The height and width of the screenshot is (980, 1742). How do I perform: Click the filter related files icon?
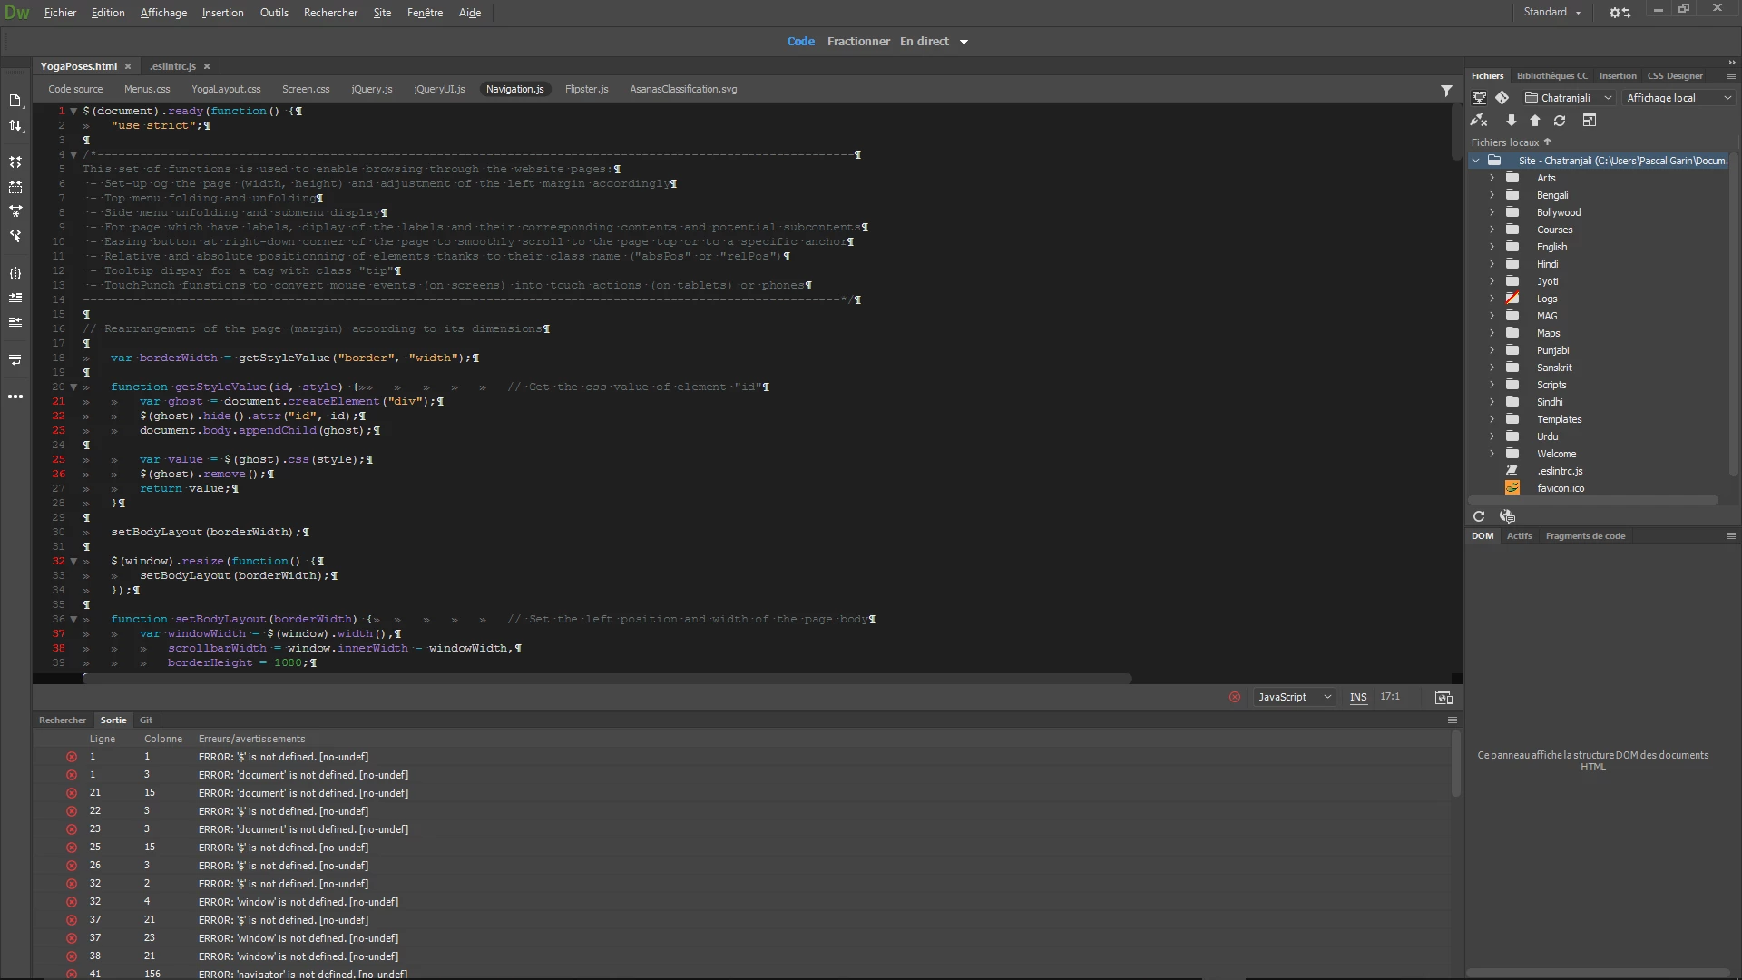(x=1446, y=90)
